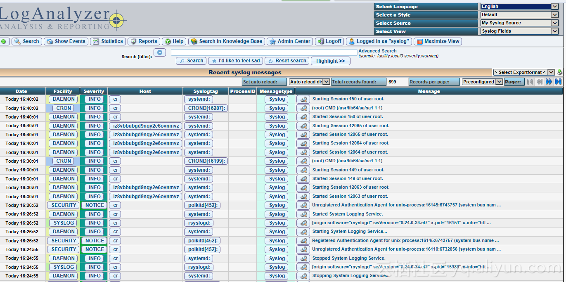This screenshot has height=282, width=566.
Task: Click the Advanced Search link
Action: point(377,51)
